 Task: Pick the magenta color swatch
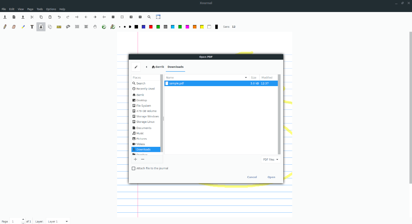click(187, 27)
